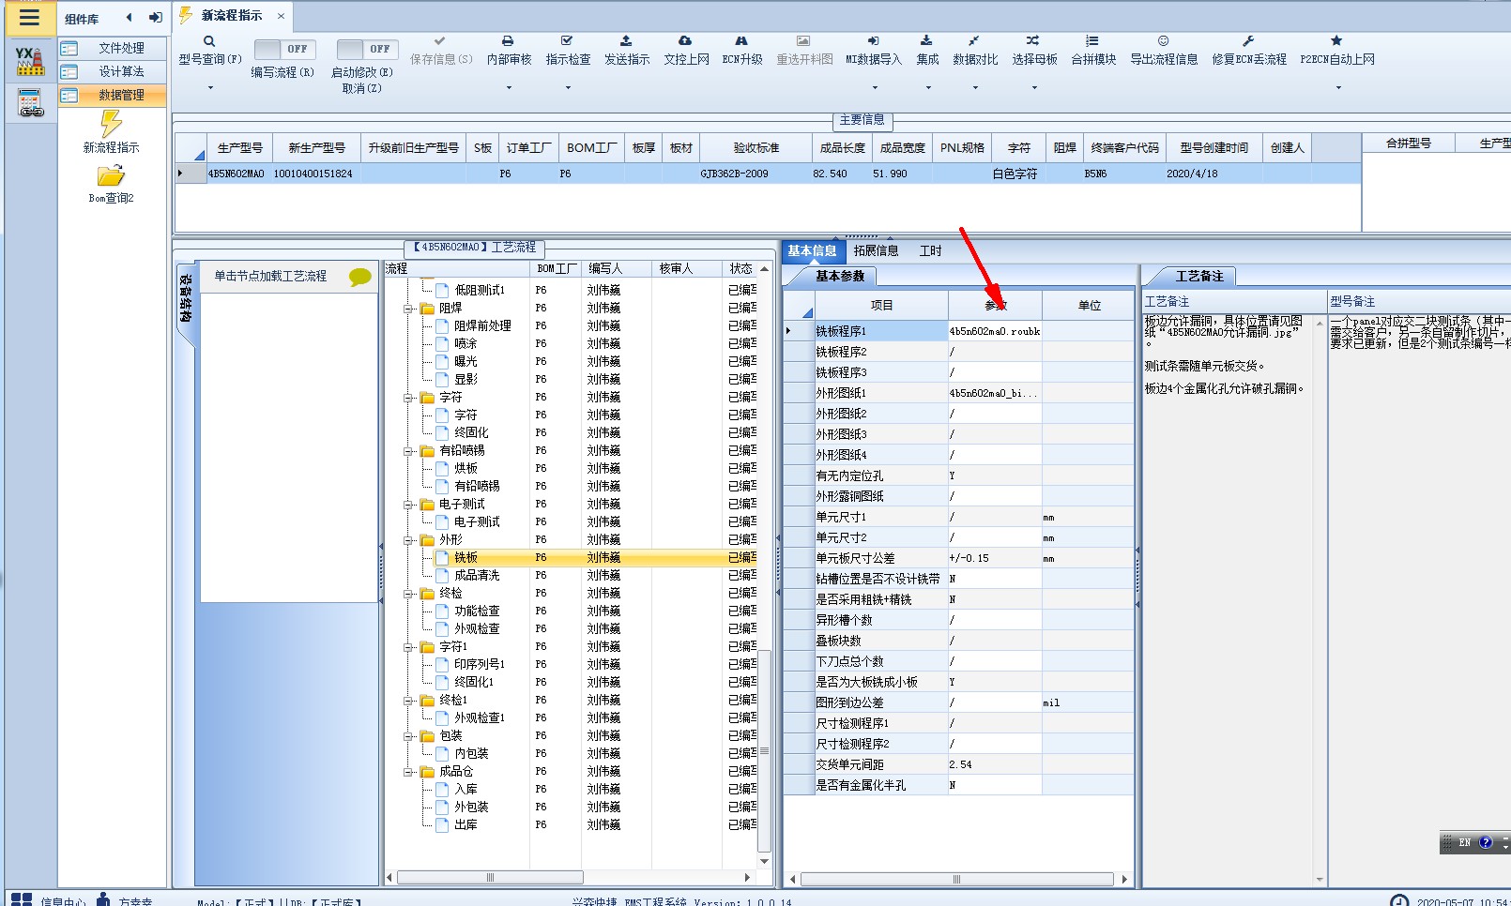Select the 4B5N602MA0 production row
This screenshot has width=1511, height=906.
(768, 174)
